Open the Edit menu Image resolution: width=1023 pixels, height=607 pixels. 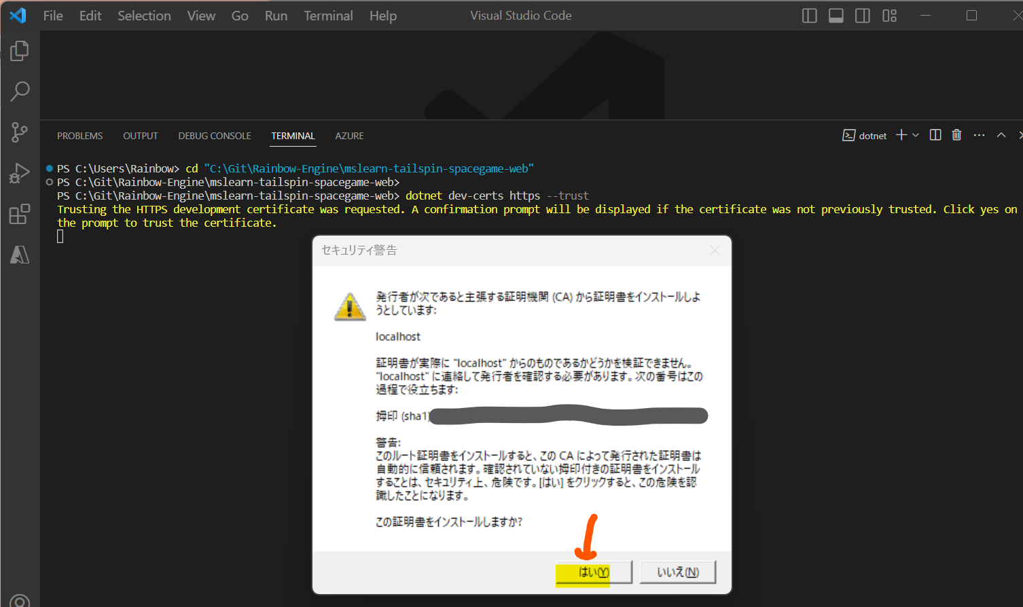point(90,16)
